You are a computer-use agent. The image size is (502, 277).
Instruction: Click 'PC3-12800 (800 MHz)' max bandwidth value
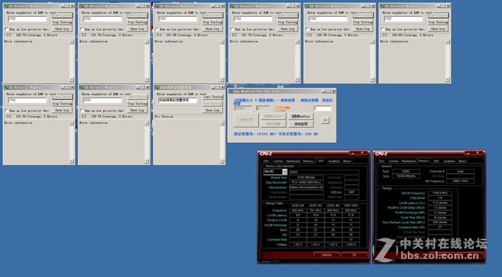tap(306, 182)
